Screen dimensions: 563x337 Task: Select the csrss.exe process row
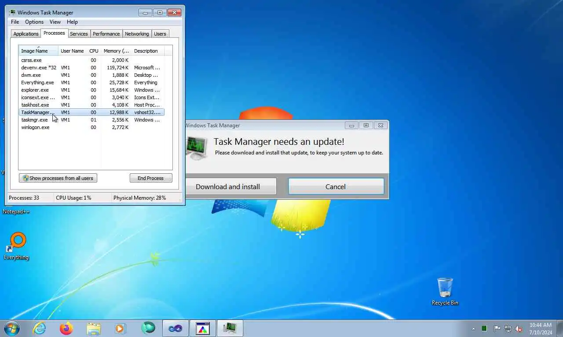pyautogui.click(x=91, y=60)
